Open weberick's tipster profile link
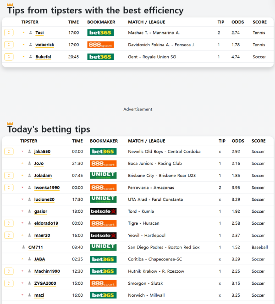This screenshot has height=304, width=275. 44,45
